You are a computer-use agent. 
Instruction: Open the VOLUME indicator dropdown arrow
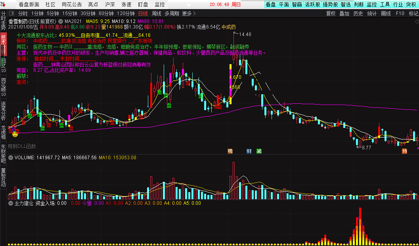pyautogui.click(x=11, y=158)
